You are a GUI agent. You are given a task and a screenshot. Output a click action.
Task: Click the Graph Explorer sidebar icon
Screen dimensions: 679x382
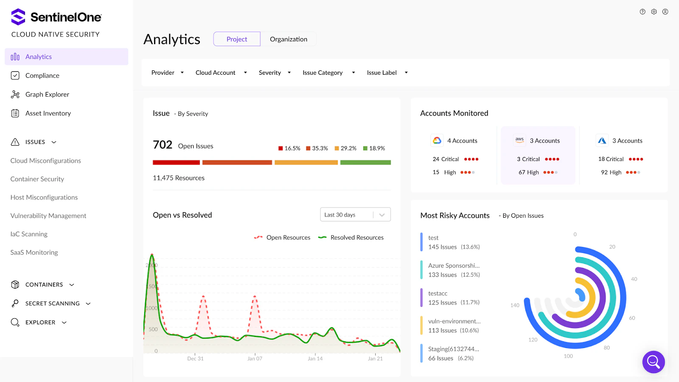[x=15, y=94]
